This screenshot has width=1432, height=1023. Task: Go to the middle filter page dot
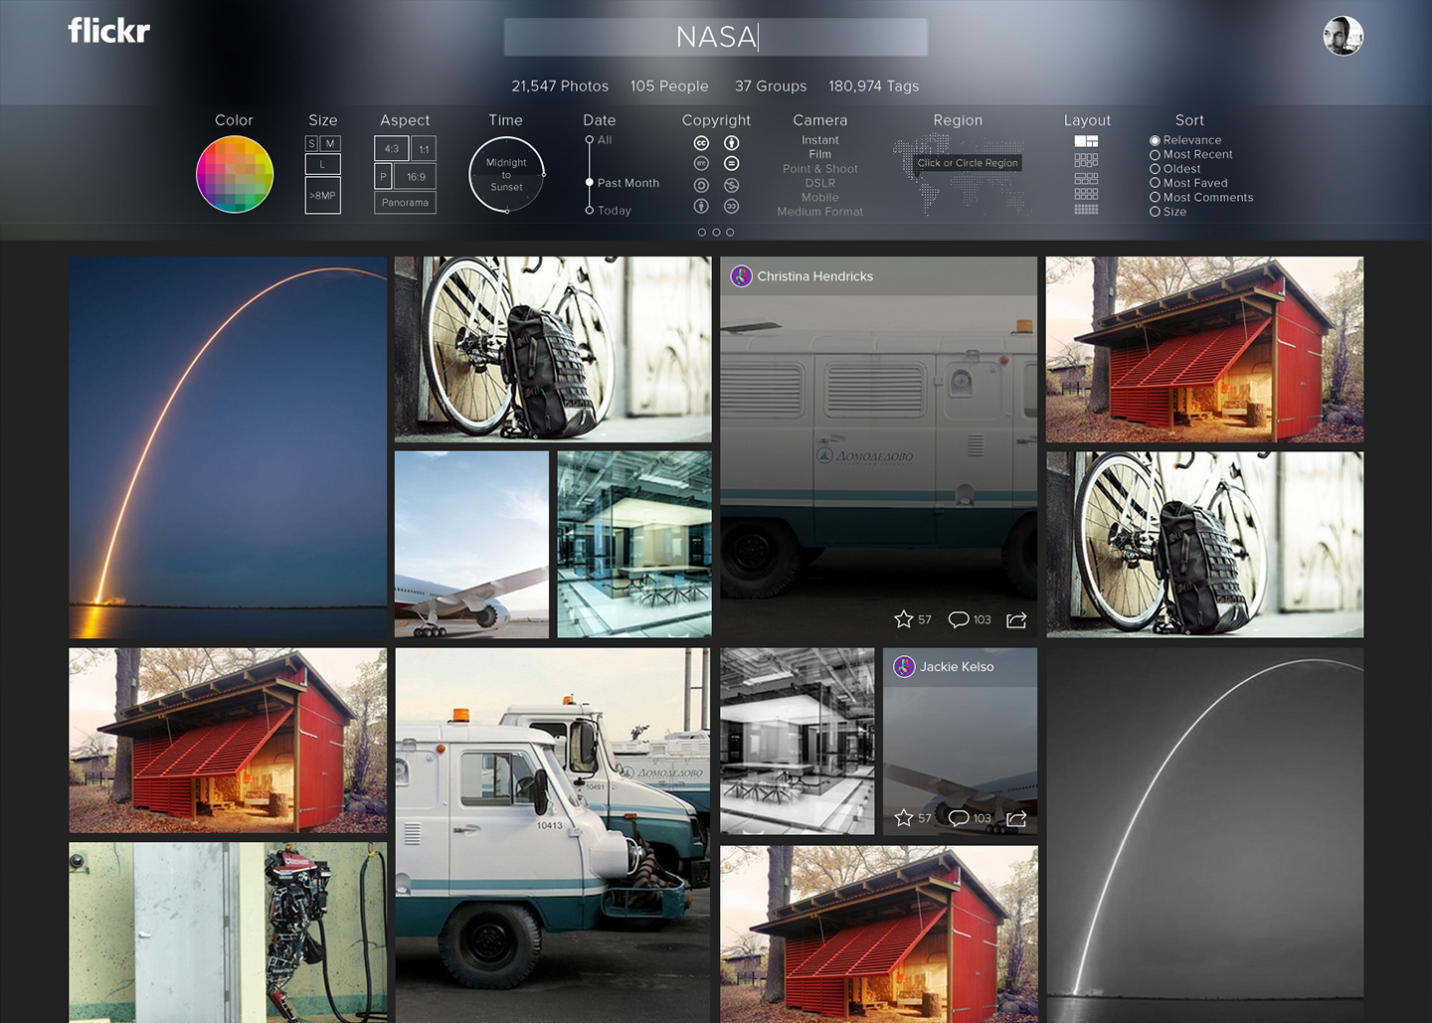[716, 232]
